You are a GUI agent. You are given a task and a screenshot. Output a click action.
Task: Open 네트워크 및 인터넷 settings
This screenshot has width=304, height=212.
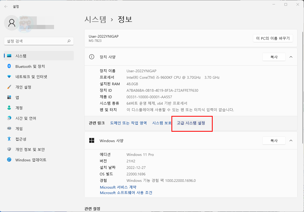click(39, 77)
